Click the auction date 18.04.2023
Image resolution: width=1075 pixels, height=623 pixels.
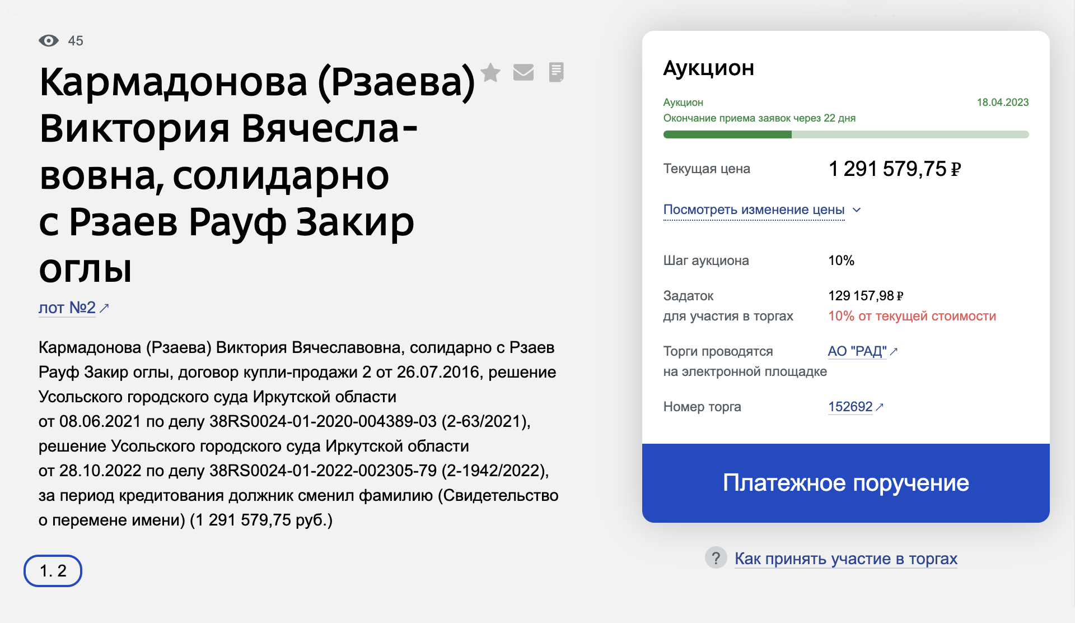click(x=1003, y=103)
